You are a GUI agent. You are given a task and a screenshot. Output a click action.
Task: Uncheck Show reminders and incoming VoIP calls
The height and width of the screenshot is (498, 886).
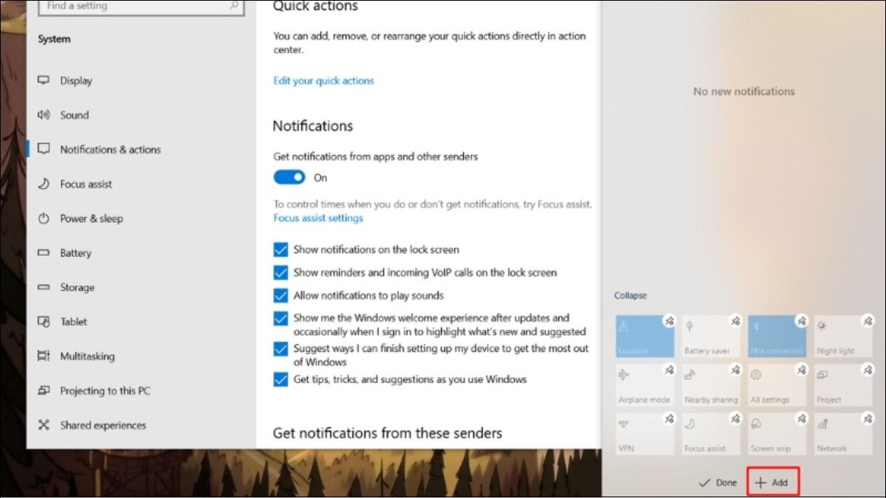(x=281, y=272)
